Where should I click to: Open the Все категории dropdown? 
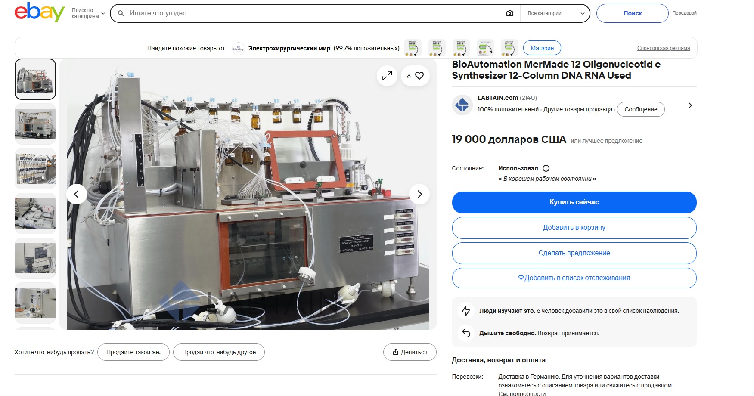click(x=555, y=13)
